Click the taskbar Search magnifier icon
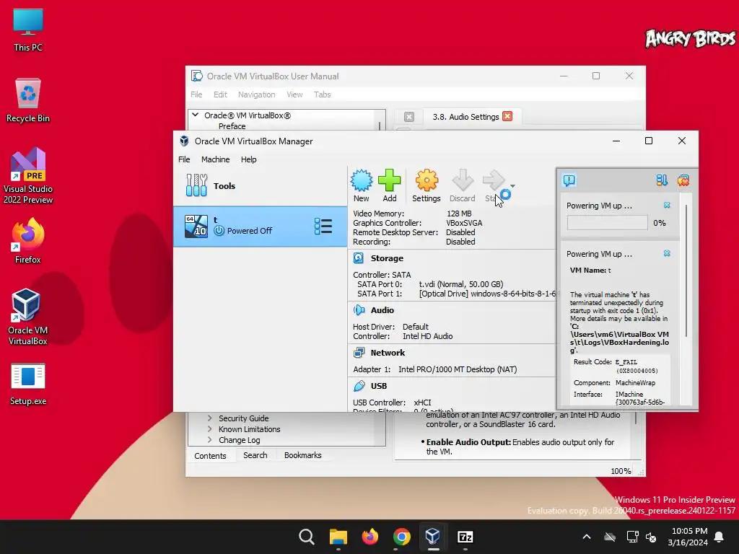The height and width of the screenshot is (554, 739). click(306, 537)
